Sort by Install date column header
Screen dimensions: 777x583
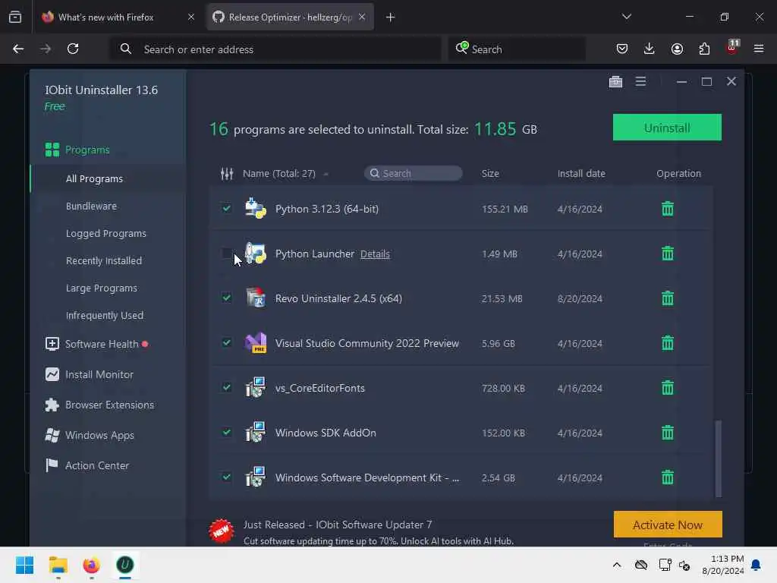tap(581, 174)
